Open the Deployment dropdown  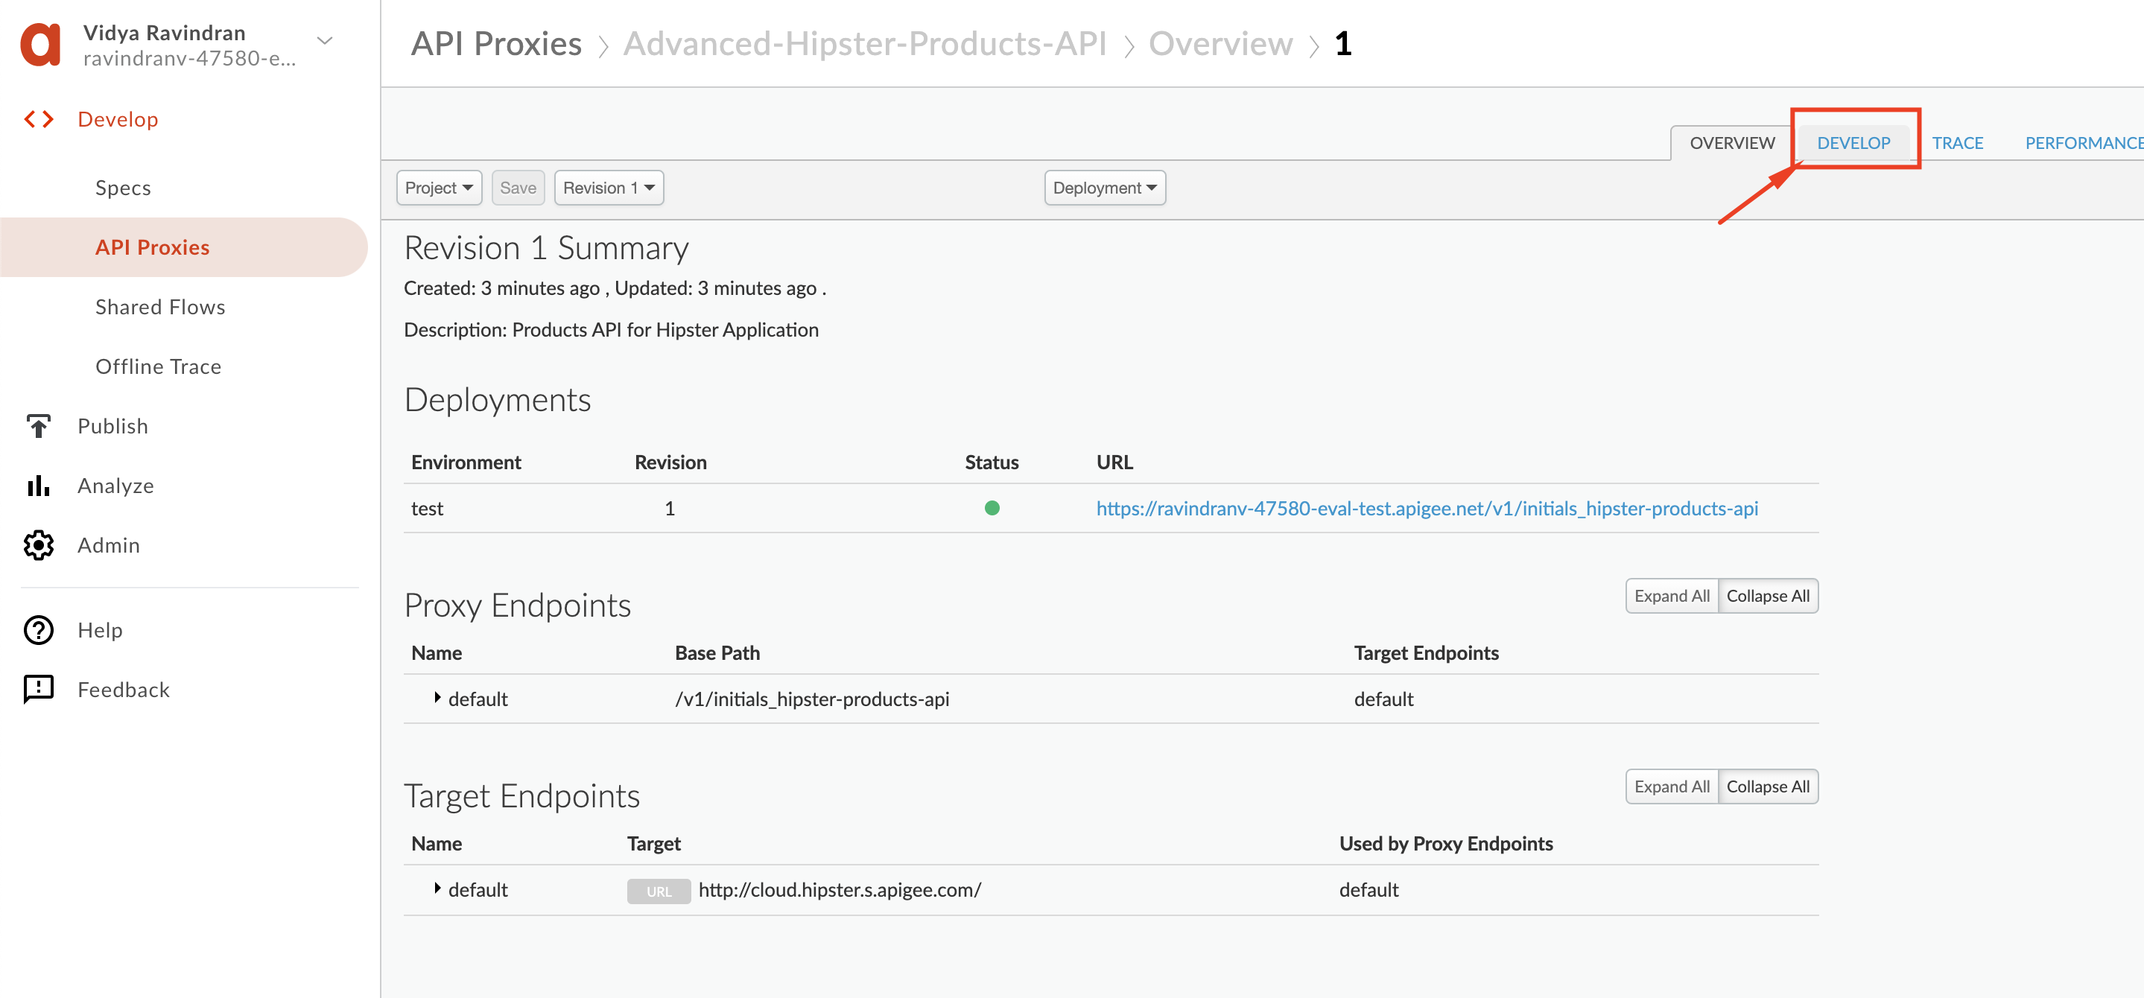pyautogui.click(x=1105, y=187)
